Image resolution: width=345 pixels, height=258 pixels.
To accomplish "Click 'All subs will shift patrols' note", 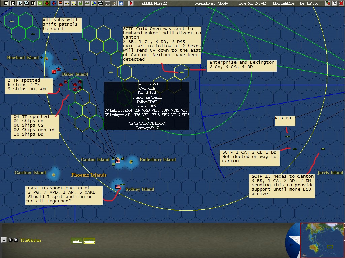I will tap(62, 25).
